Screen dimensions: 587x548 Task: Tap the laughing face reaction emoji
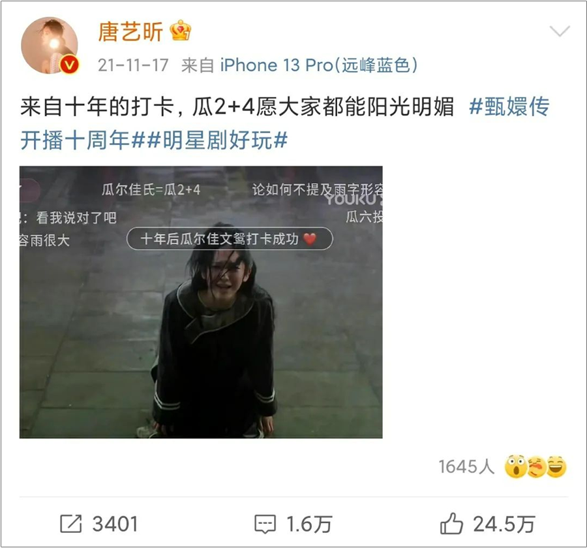[x=556, y=466]
